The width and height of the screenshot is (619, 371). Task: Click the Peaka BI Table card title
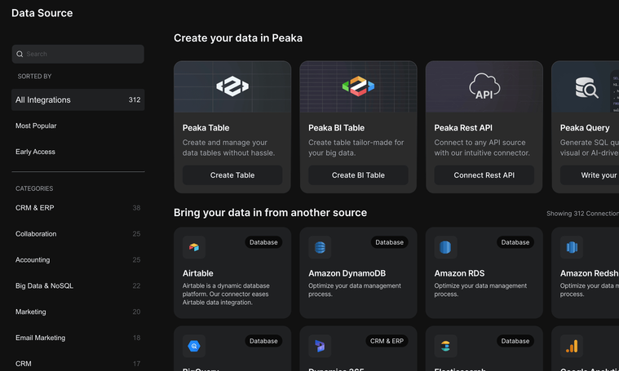pyautogui.click(x=336, y=128)
